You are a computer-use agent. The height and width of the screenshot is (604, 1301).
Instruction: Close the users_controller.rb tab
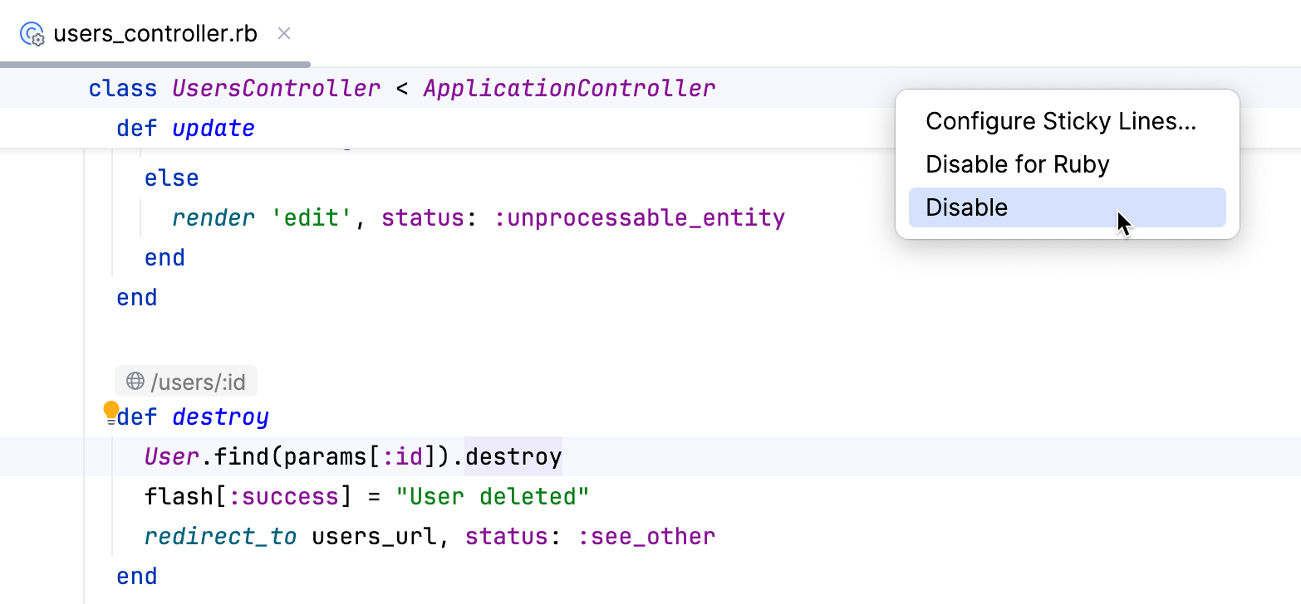click(x=284, y=33)
